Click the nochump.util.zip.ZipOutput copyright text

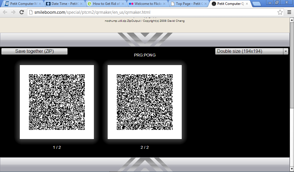[x=145, y=21]
